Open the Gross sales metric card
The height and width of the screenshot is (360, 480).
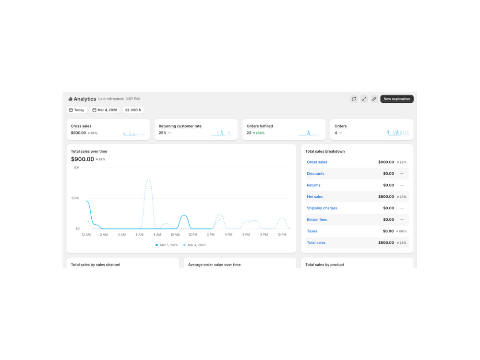pos(108,130)
